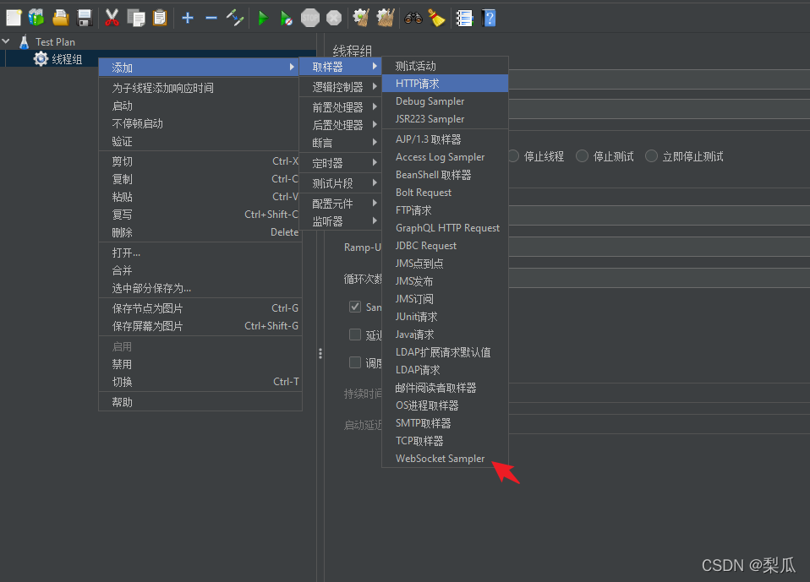Click the Shutdown threads icon
The image size is (810, 582).
334,18
